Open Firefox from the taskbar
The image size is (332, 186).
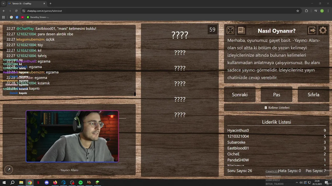click(55, 183)
